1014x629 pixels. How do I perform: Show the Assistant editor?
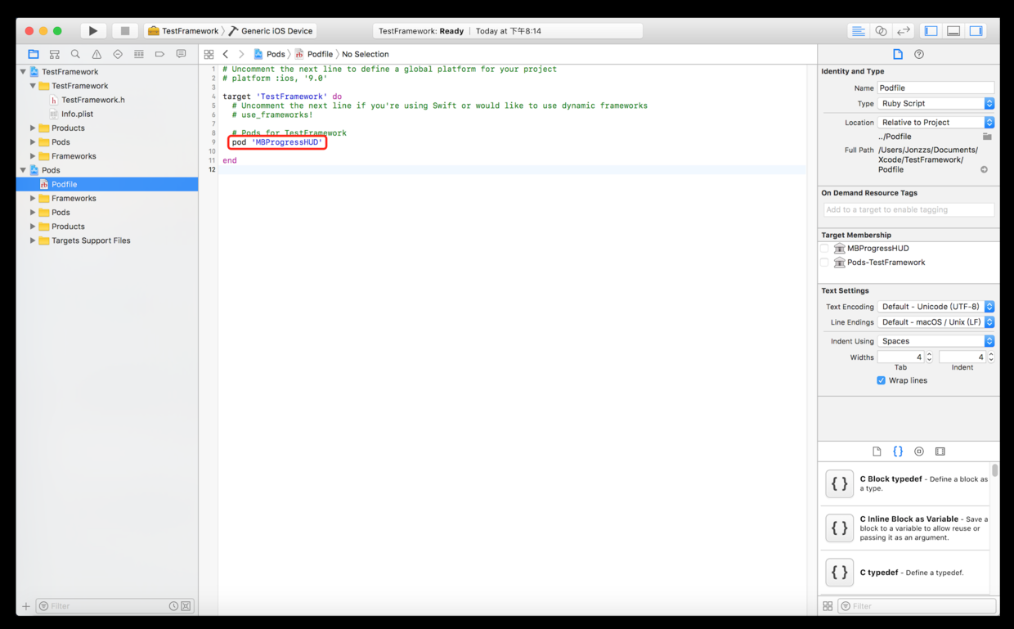[881, 31]
